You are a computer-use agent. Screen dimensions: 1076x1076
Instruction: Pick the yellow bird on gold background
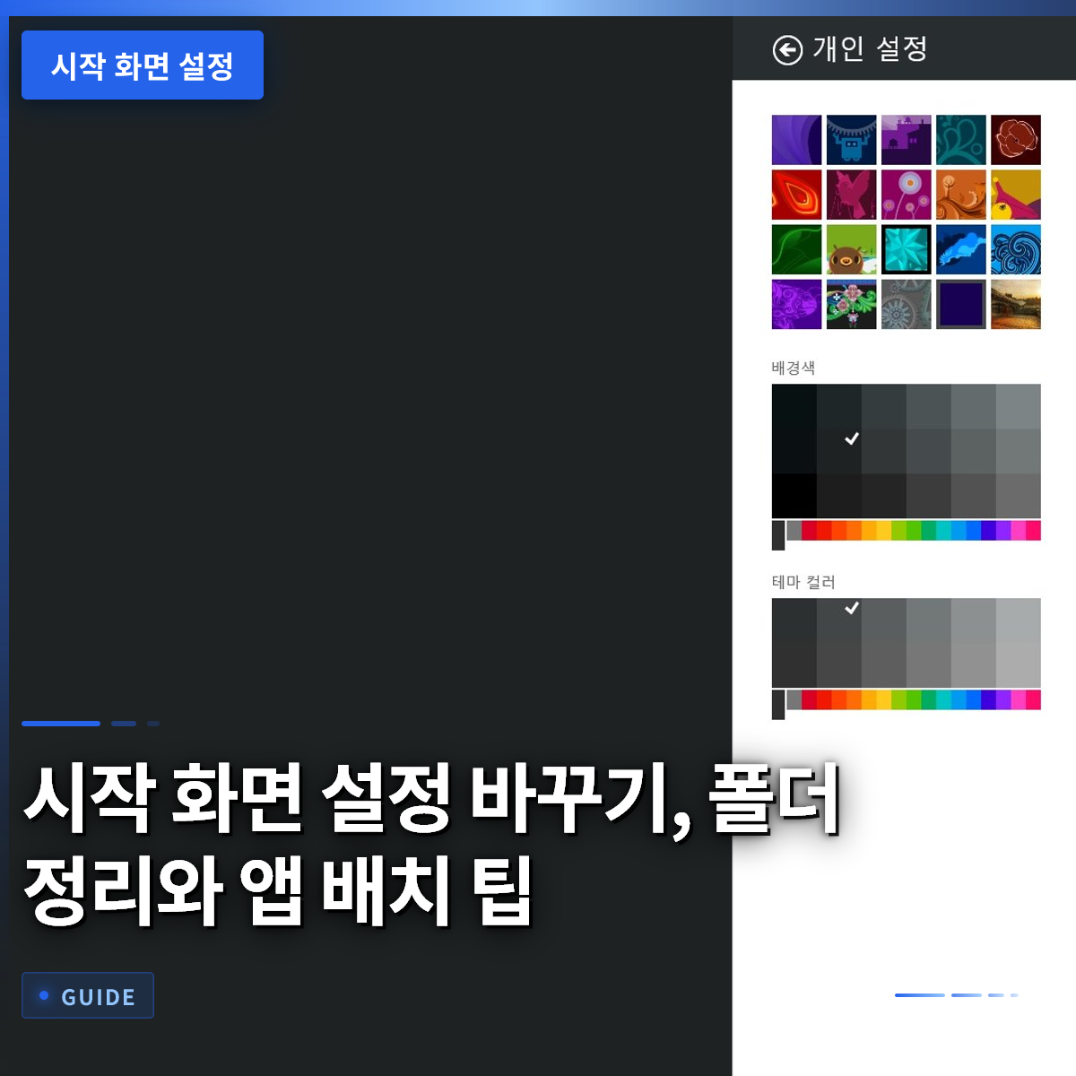pyautogui.click(x=1016, y=195)
